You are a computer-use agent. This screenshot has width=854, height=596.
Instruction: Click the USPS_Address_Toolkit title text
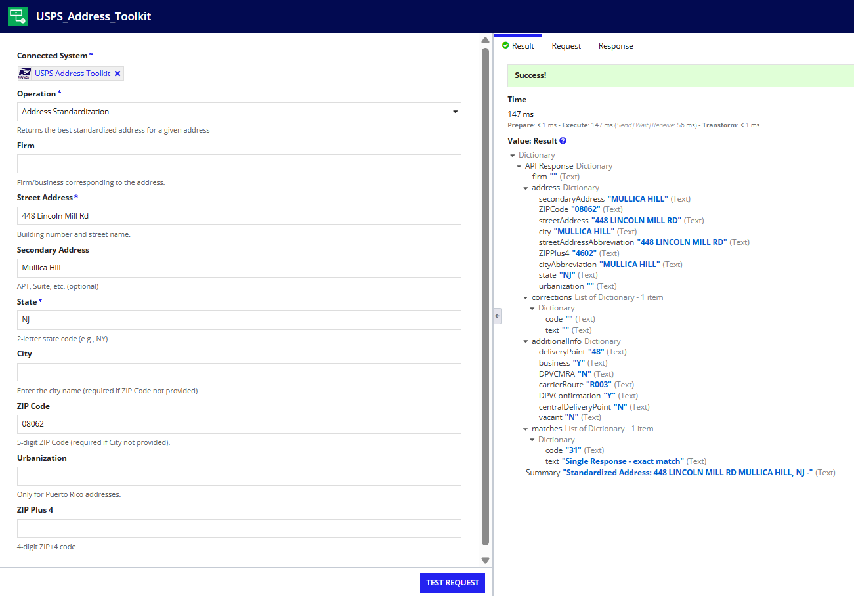93,16
